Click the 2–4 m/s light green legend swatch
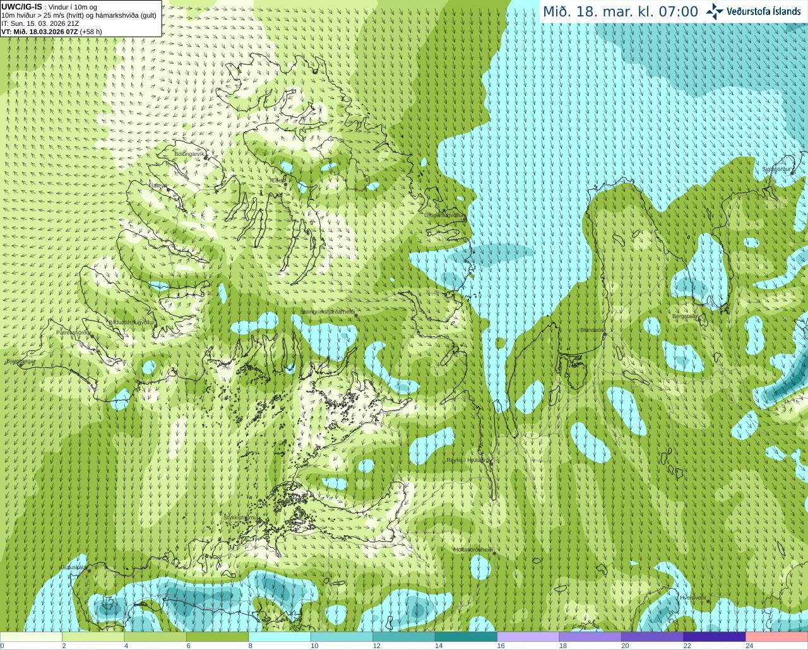Viewport: 808px width, 650px height. click(93, 637)
